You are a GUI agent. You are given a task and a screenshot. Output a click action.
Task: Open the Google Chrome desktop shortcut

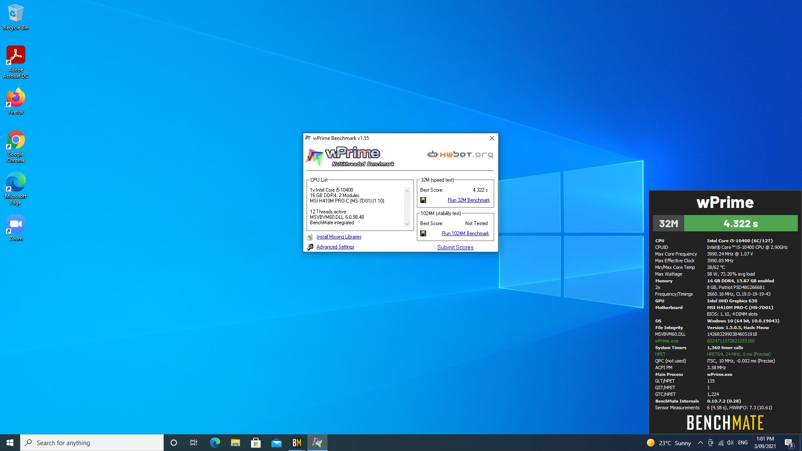coord(15,147)
